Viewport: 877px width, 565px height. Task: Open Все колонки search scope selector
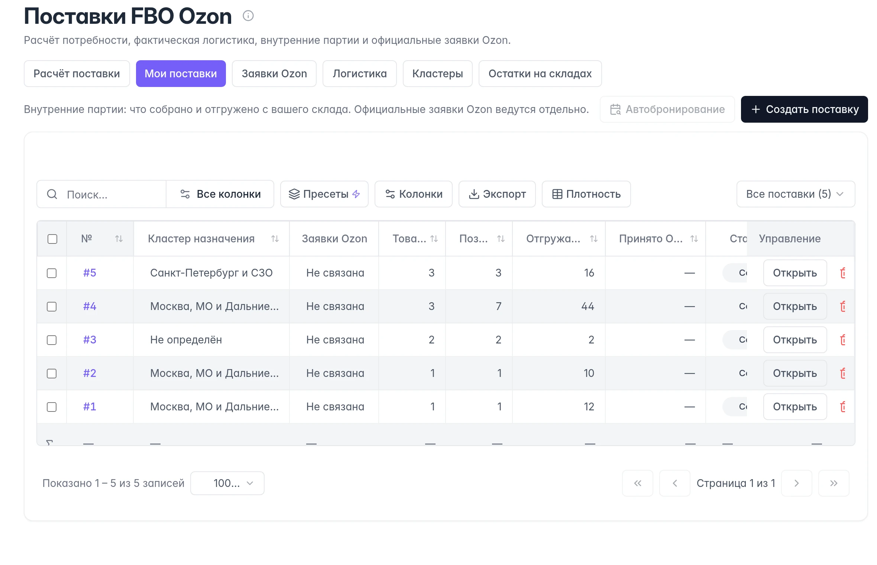click(x=220, y=194)
